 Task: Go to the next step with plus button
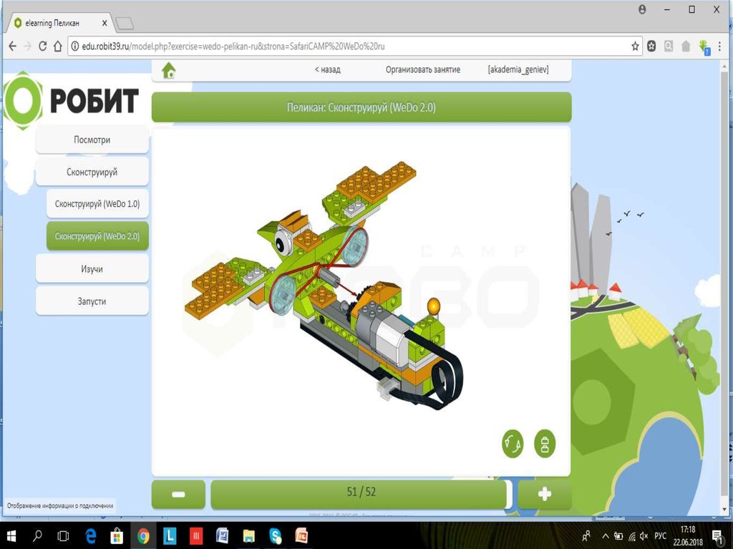point(544,494)
